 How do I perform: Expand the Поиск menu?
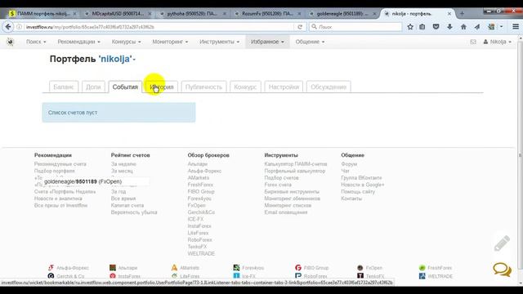[x=36, y=42]
